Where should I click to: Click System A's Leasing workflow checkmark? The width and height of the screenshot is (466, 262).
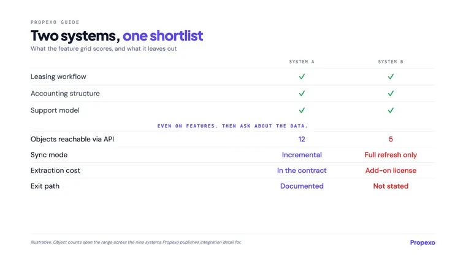click(x=302, y=77)
